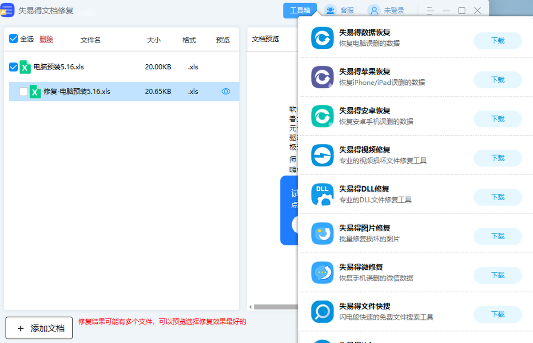The width and height of the screenshot is (533, 343).
Task: Click the description 闪电般快速的免费文件搜索工具
Action: [x=386, y=317]
